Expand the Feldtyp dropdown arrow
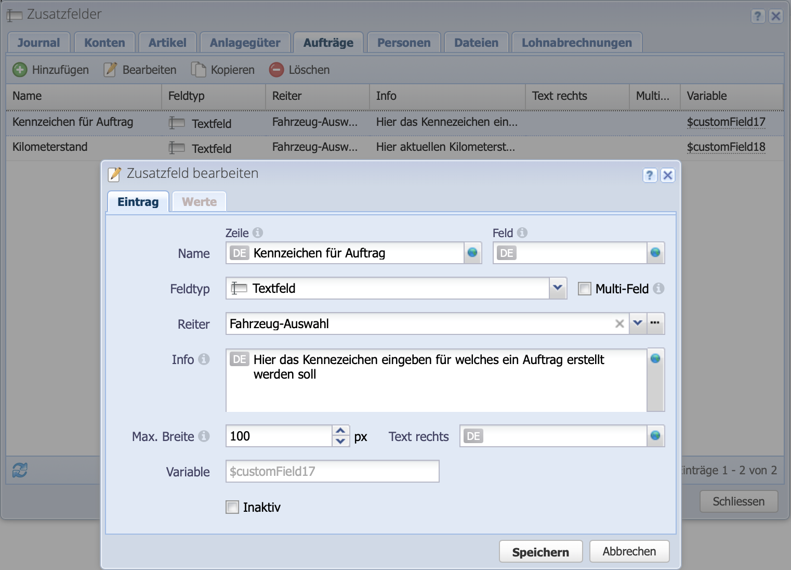 tap(558, 288)
